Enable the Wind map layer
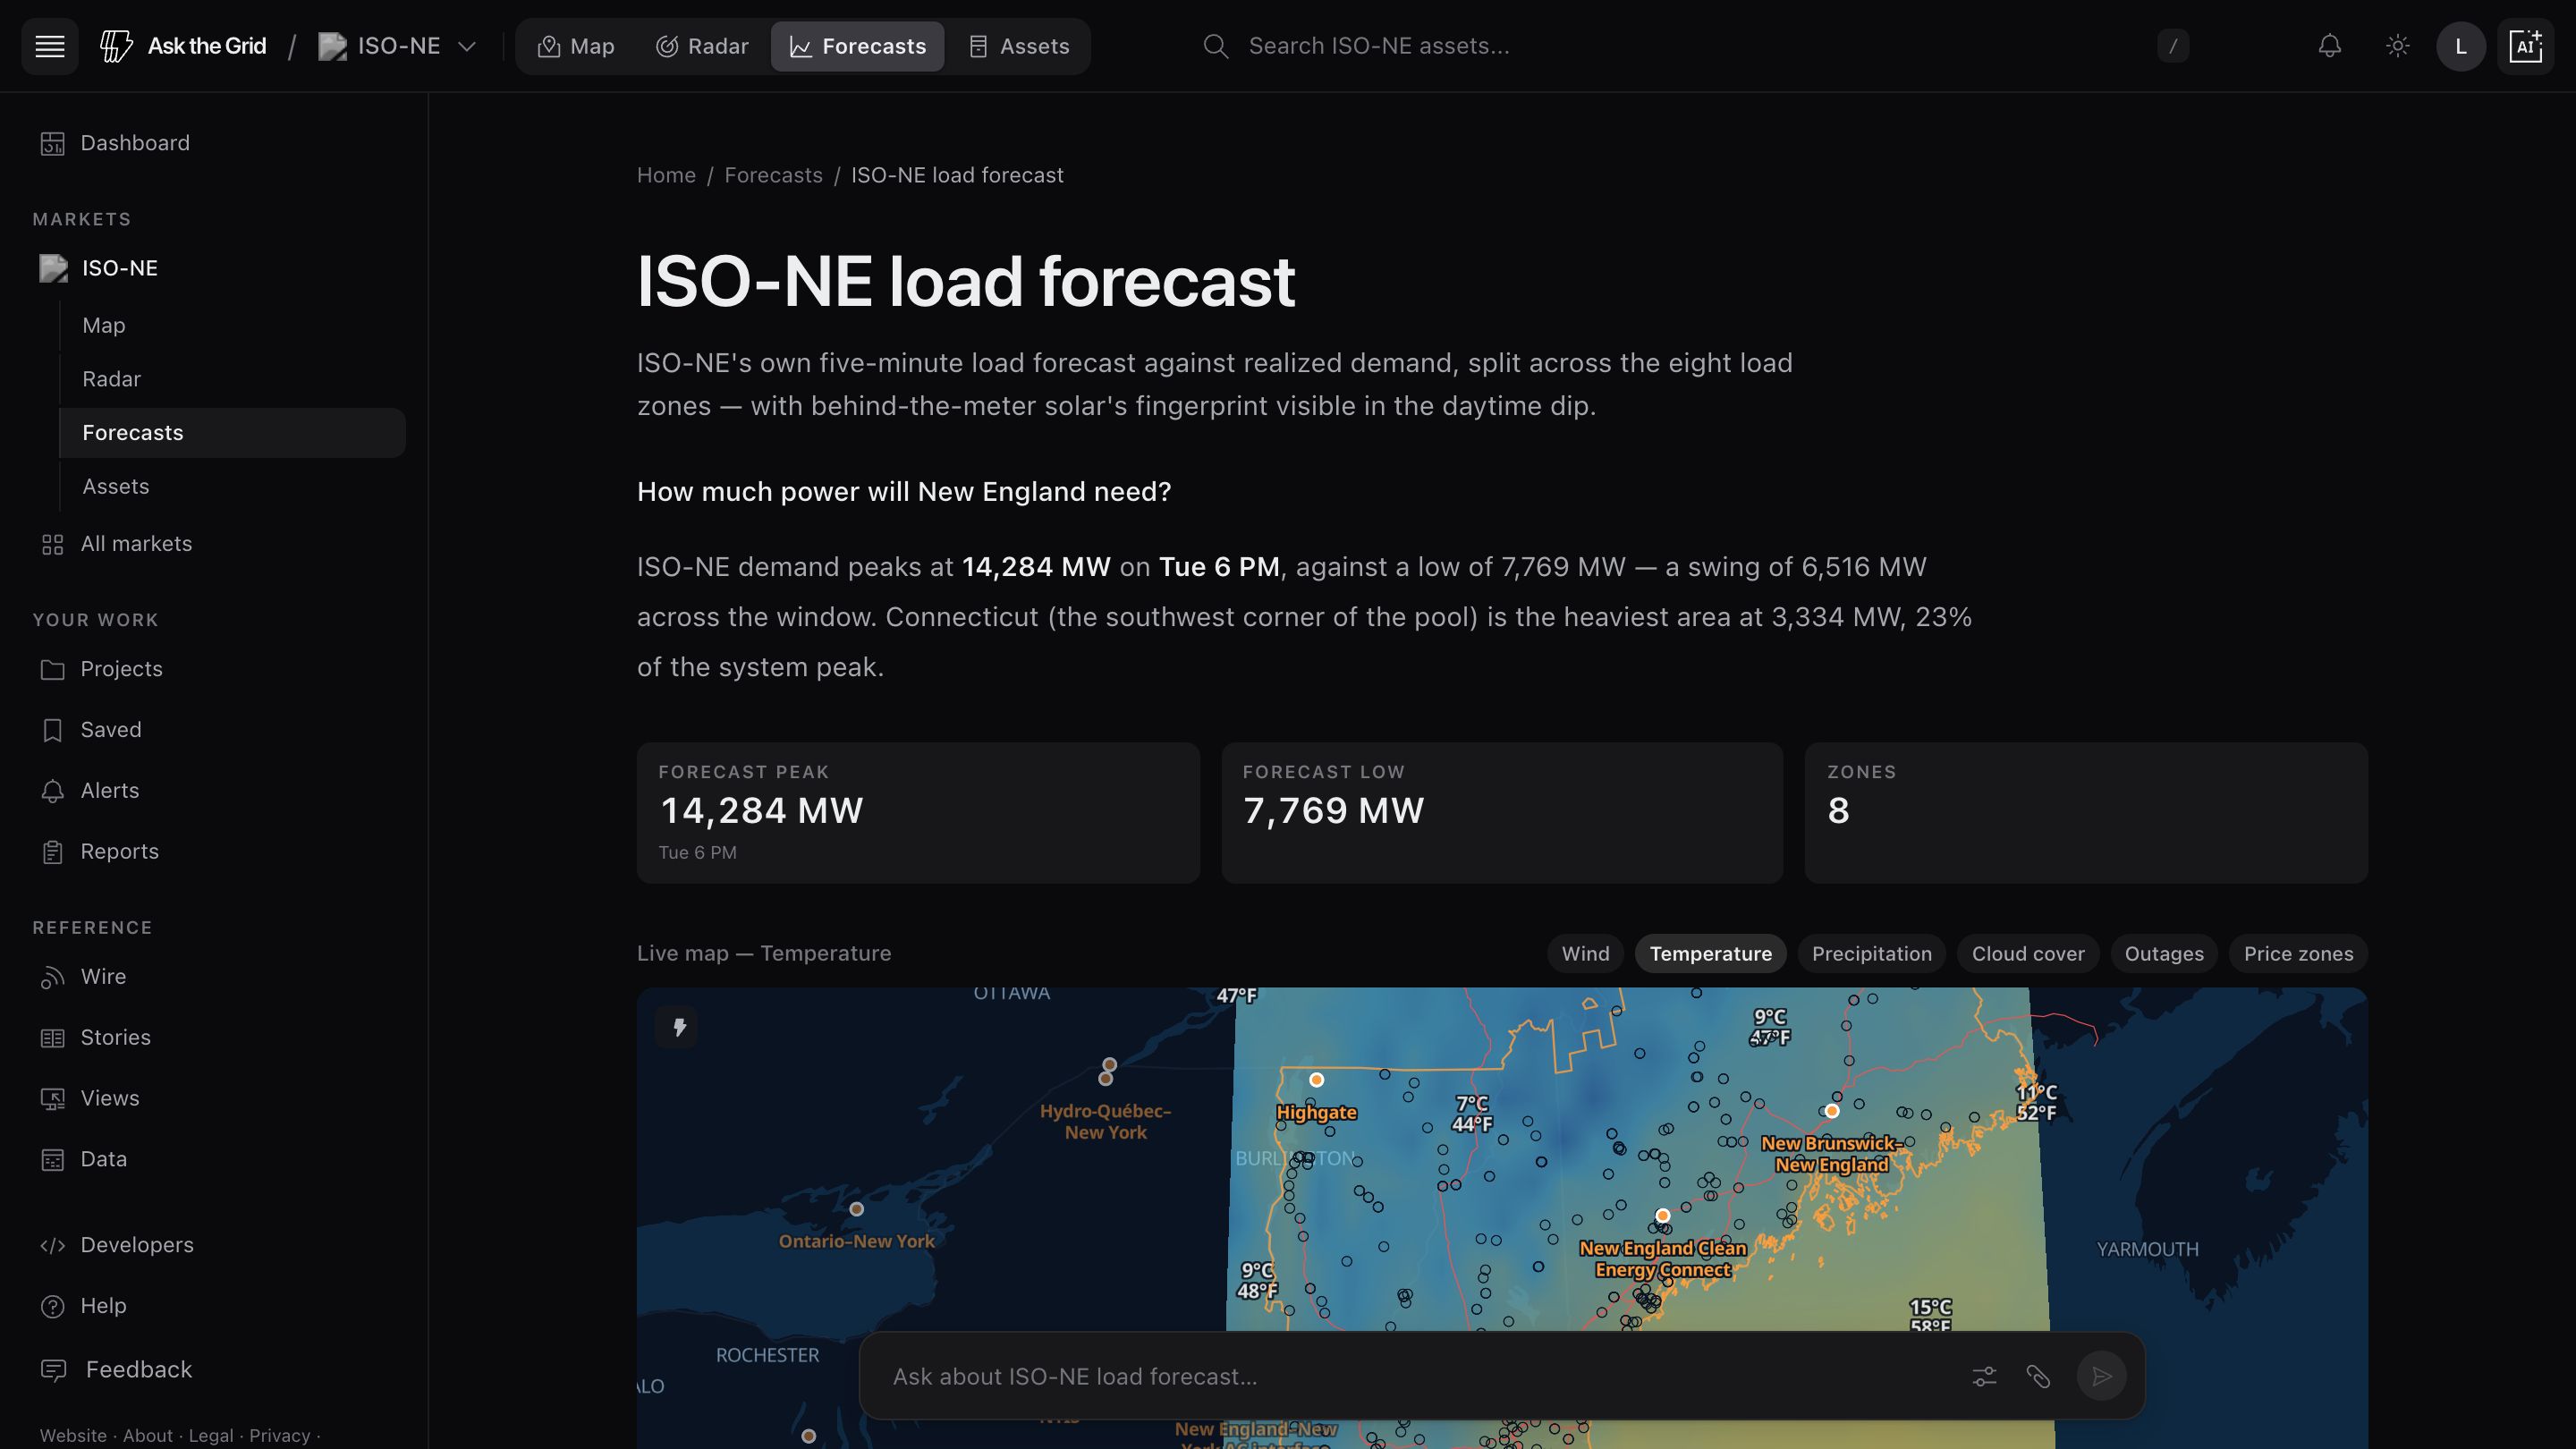Image resolution: width=2576 pixels, height=1449 pixels. 1585,954
